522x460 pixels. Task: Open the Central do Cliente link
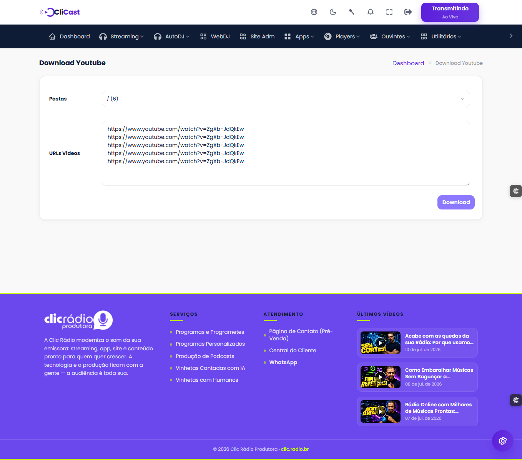(x=293, y=350)
